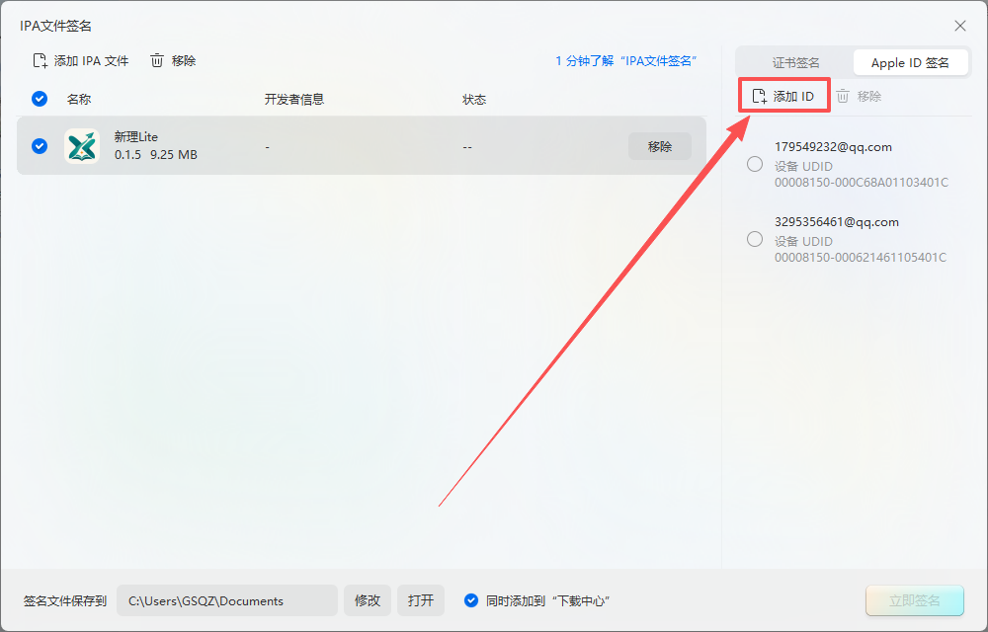
Task: Click UDID 00008150-000C68A01103401C
Action: [862, 183]
